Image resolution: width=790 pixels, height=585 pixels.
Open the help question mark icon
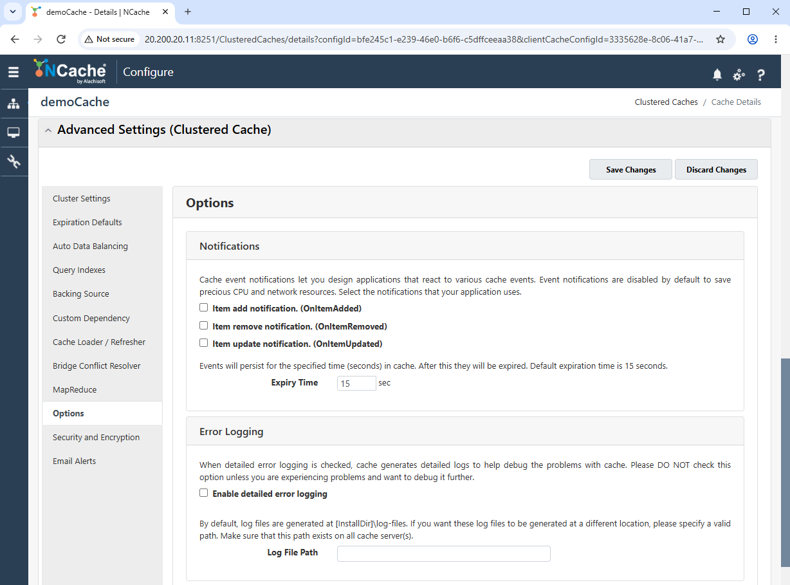[x=761, y=75]
